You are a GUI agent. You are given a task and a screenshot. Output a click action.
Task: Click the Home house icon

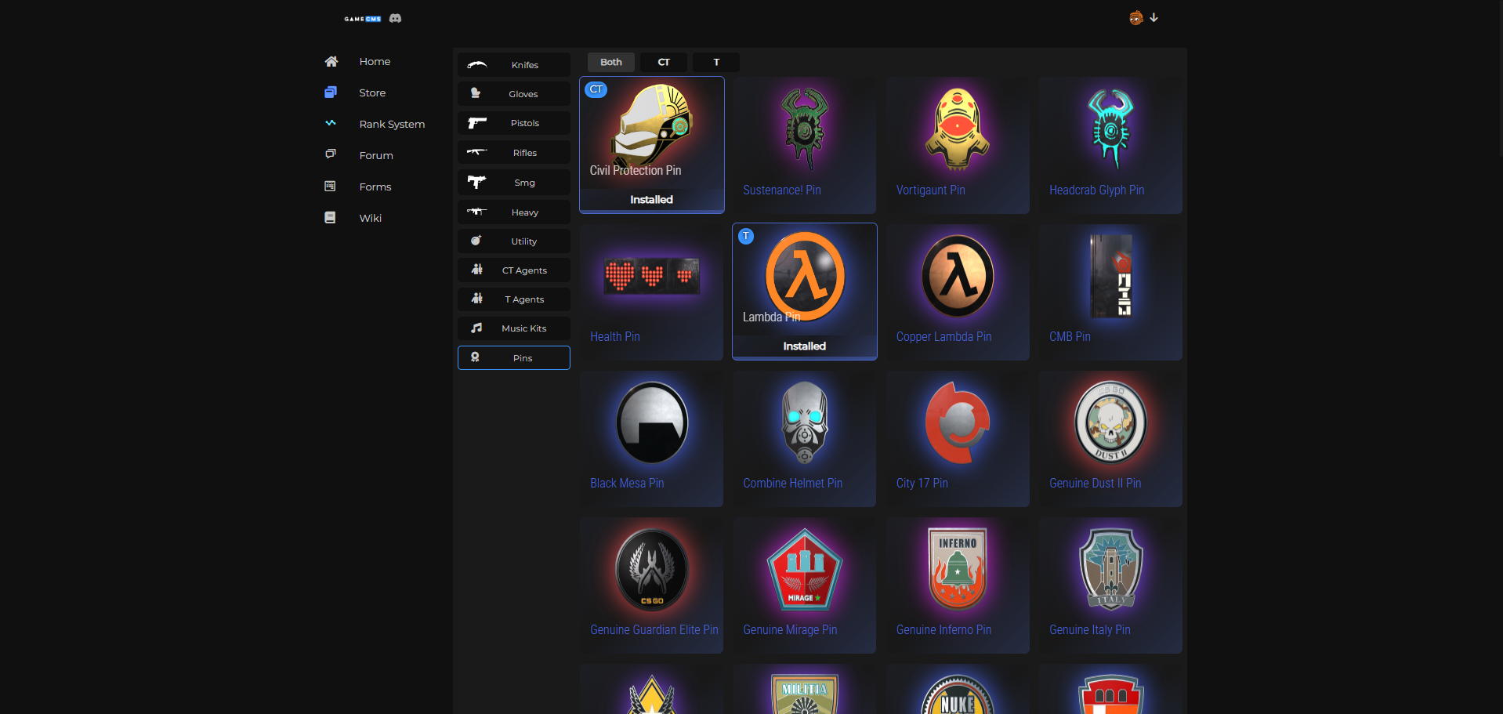tap(331, 61)
